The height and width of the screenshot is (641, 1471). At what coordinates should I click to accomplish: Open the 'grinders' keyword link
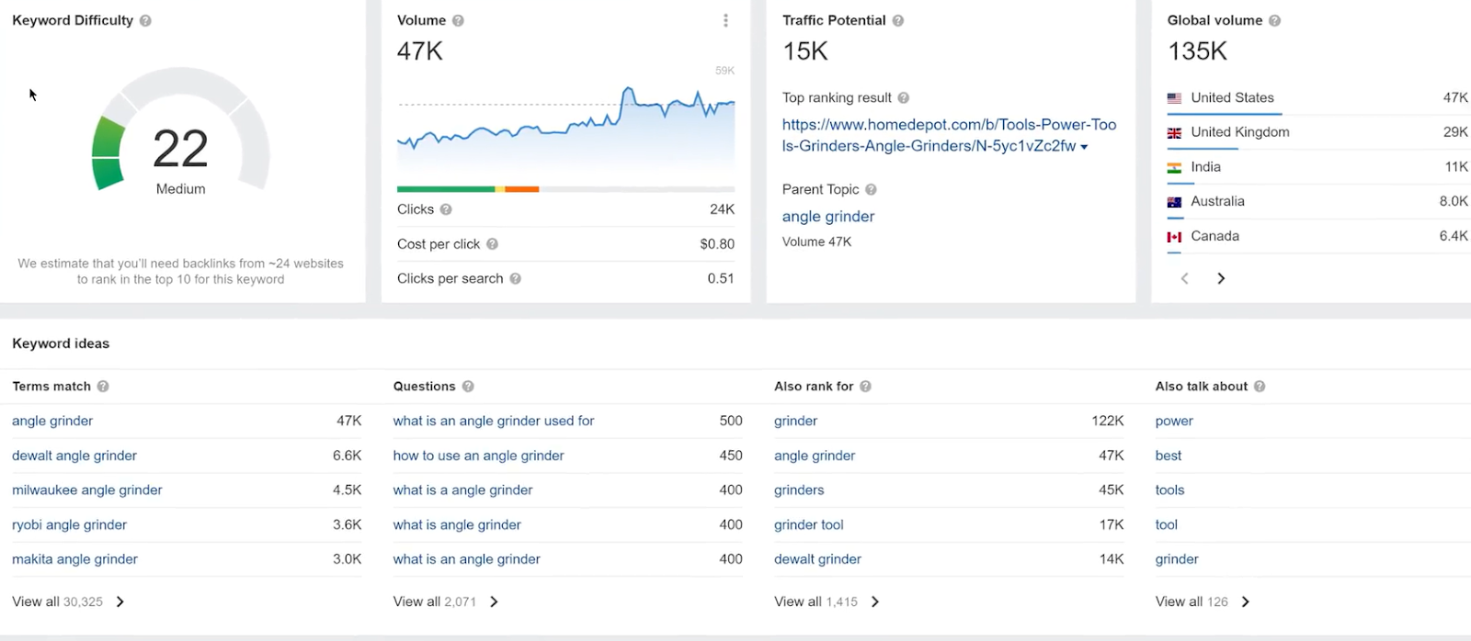pos(800,490)
